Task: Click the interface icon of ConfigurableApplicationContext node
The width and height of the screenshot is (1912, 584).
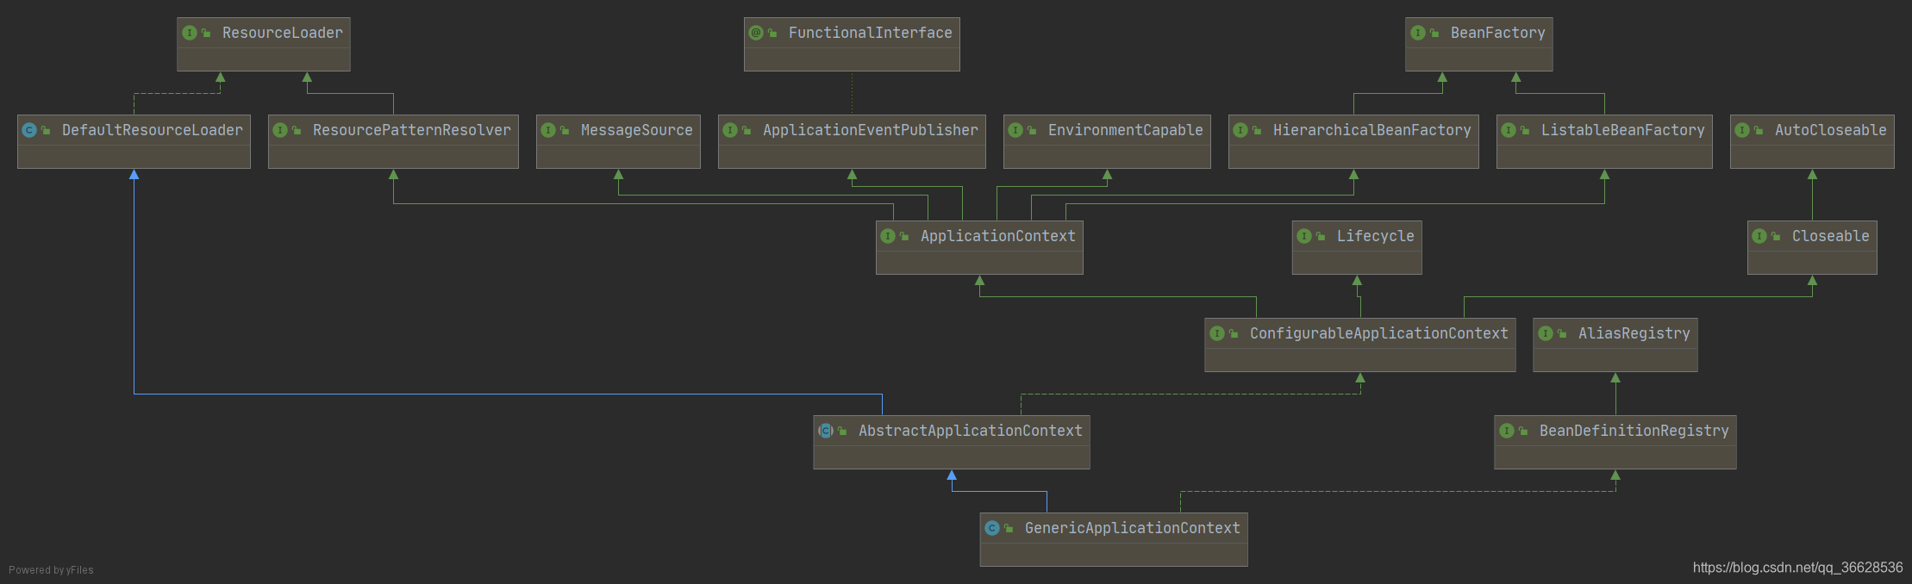Action: [1217, 333]
